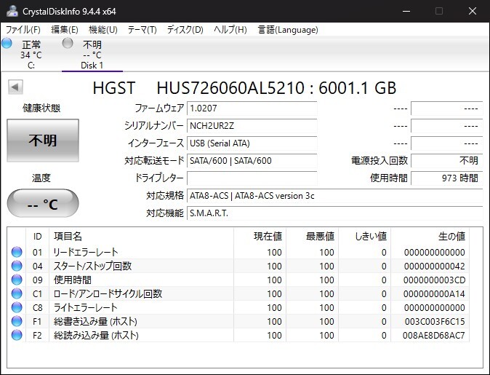Click the gray status orb for Disk 1
Image resolution: width=490 pixels, height=375 pixels.
[x=68, y=44]
